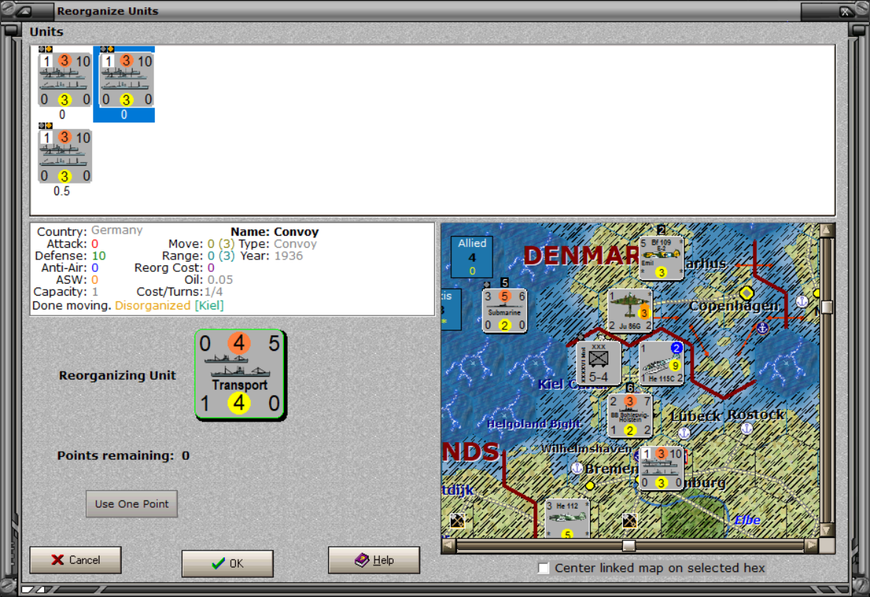This screenshot has height=597, width=870.
Task: Click the blue anchor port near Copenhagen
Action: 763,328
